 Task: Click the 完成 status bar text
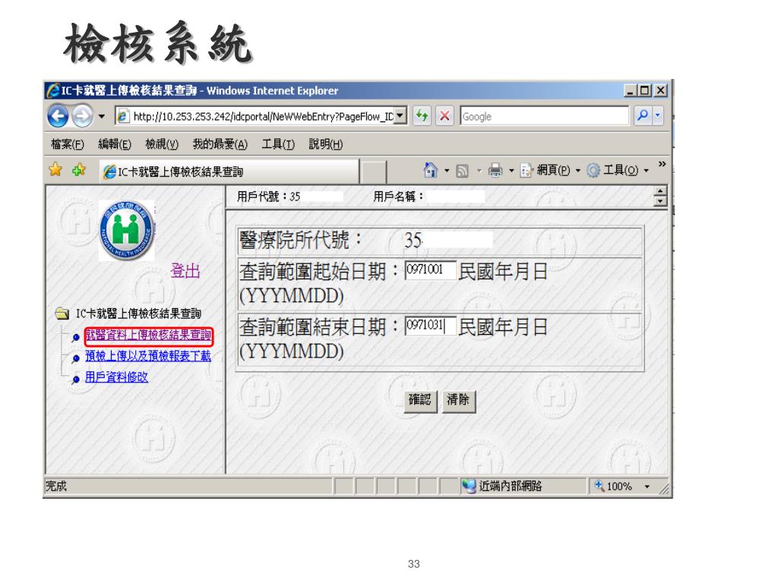click(55, 487)
